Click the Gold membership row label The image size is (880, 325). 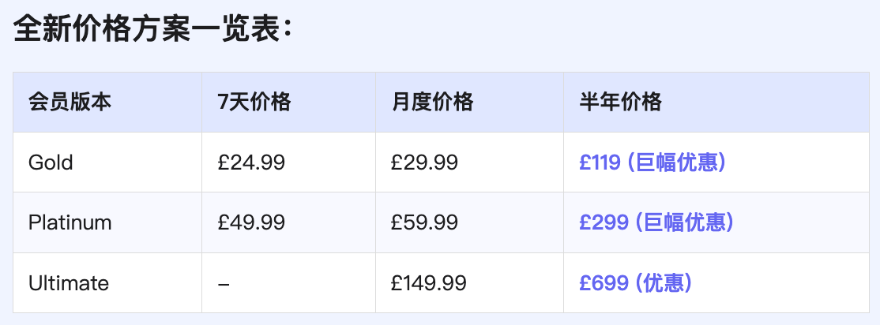(51, 162)
